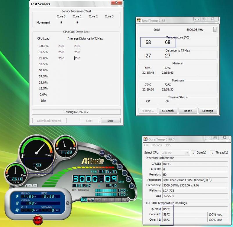Click the lightning bolt icon on the Volt gauge
The height and width of the screenshot is (227, 233).
pyautogui.click(x=57, y=148)
